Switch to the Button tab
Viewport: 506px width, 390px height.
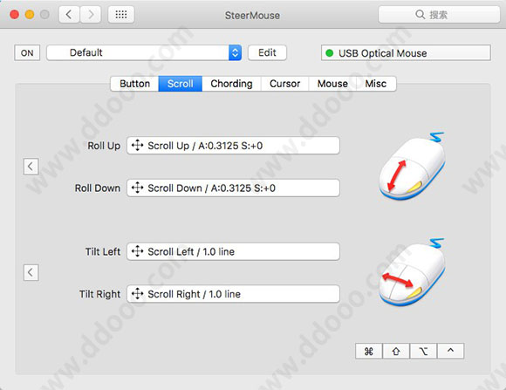pyautogui.click(x=134, y=84)
